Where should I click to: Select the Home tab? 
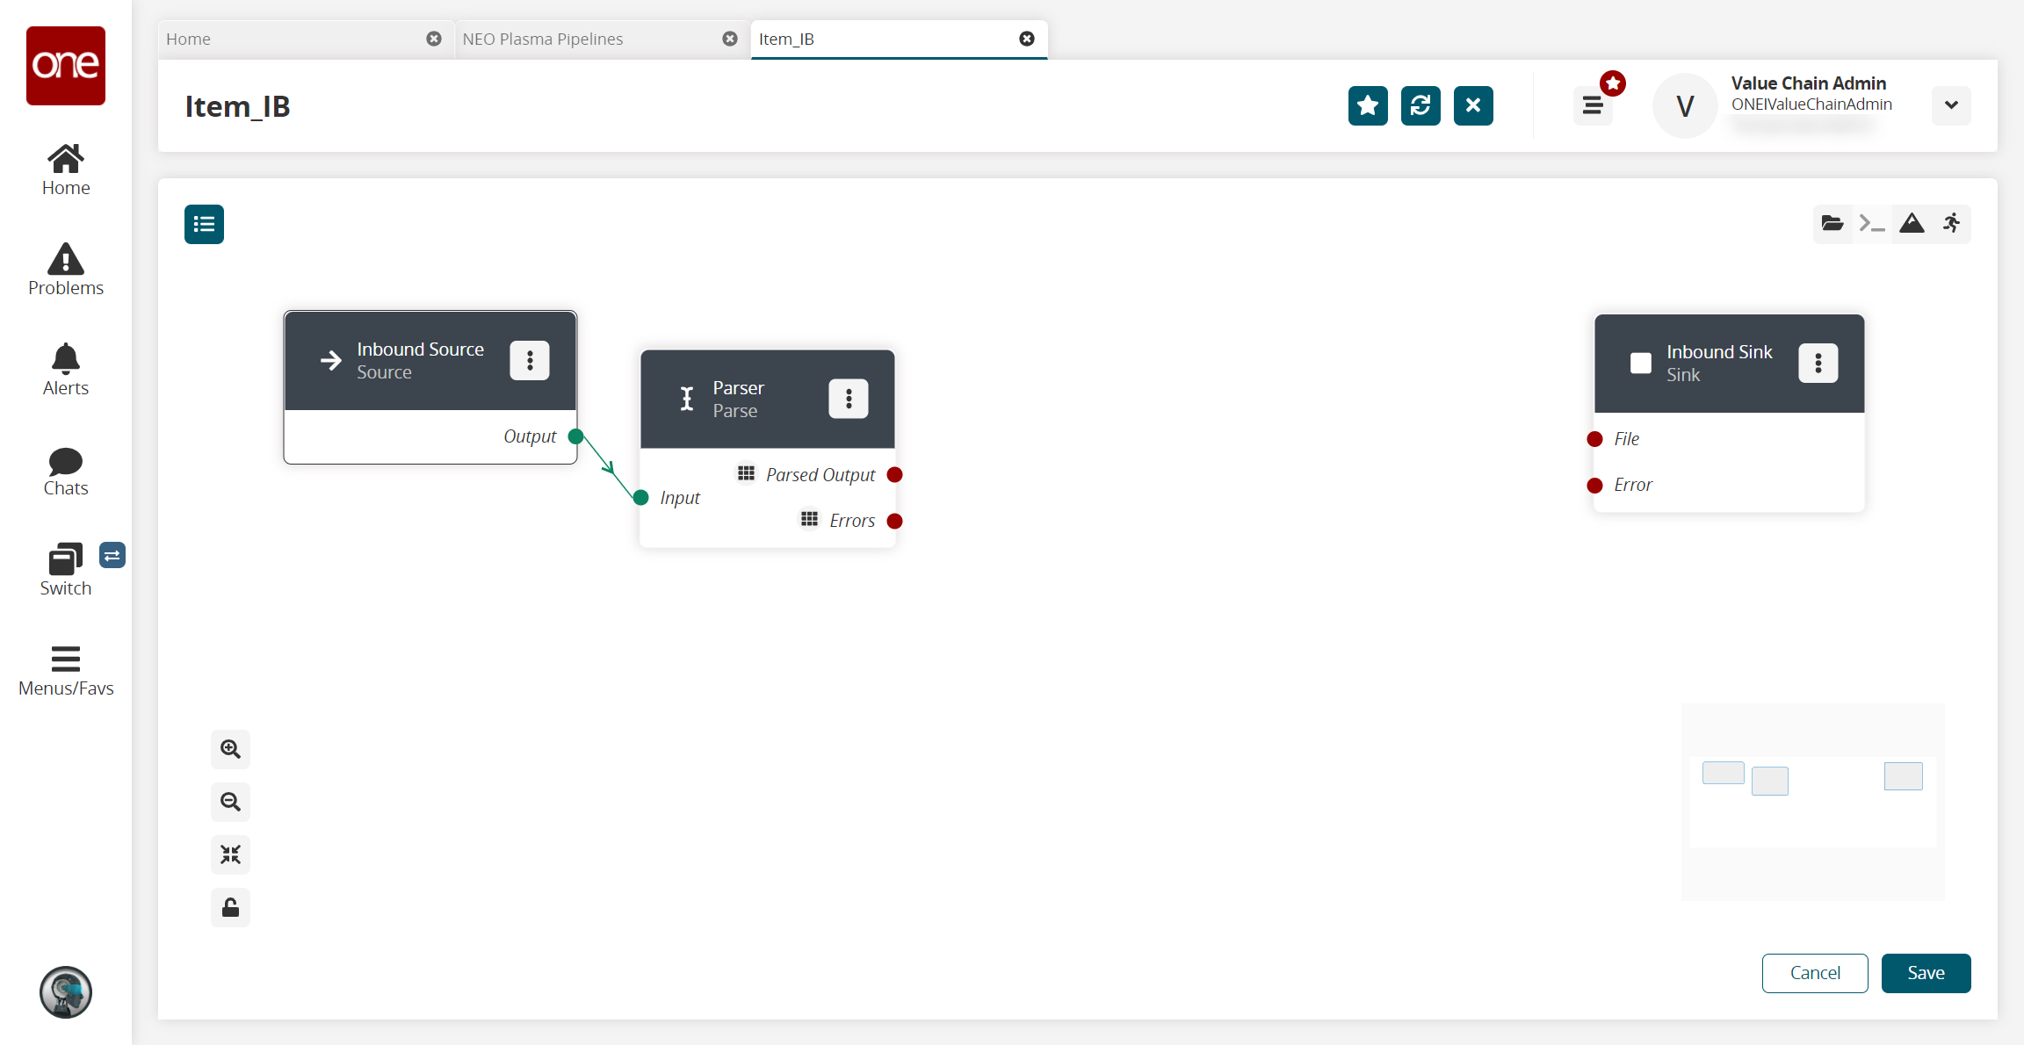pyautogui.click(x=188, y=39)
